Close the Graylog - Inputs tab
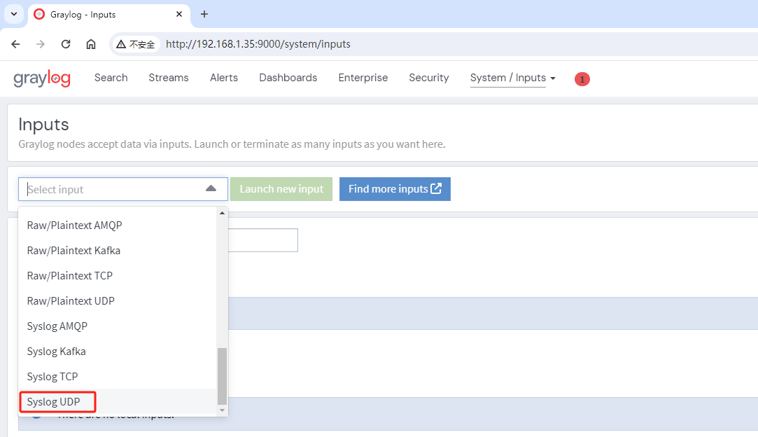Screen dimensions: 758x437 [179, 14]
